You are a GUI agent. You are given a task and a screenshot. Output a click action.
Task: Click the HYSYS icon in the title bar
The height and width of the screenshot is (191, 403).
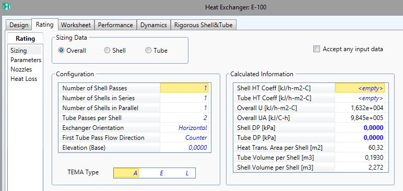(x=6, y=6)
